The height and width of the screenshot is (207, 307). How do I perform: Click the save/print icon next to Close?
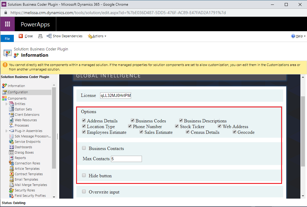pos(40,36)
